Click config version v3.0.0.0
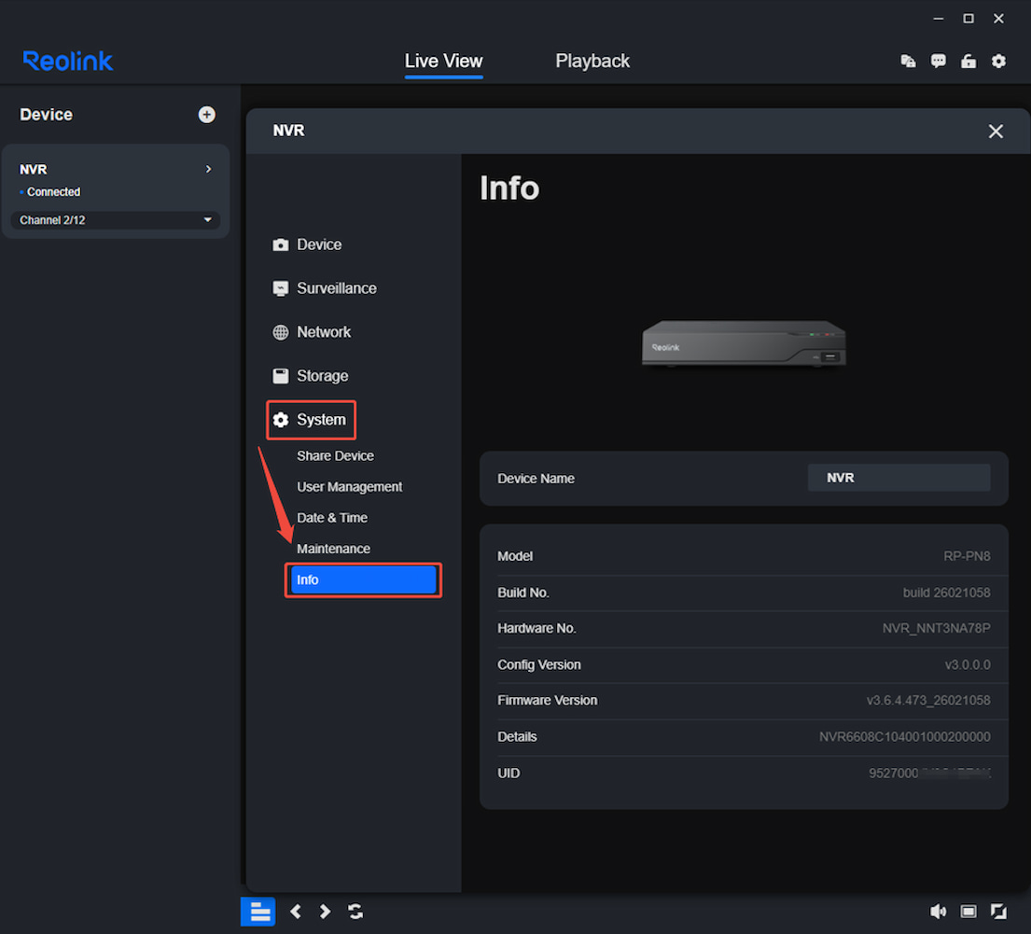The height and width of the screenshot is (934, 1031). tap(968, 665)
